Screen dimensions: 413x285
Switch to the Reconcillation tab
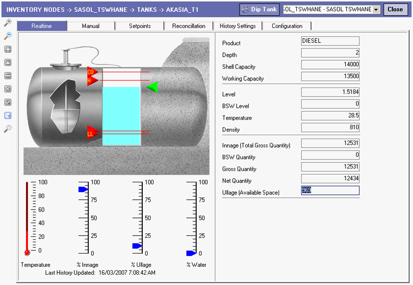[189, 26]
